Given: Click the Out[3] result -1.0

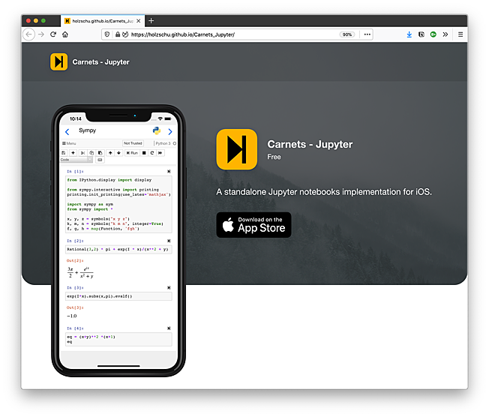Looking at the screenshot, I should (x=71, y=316).
